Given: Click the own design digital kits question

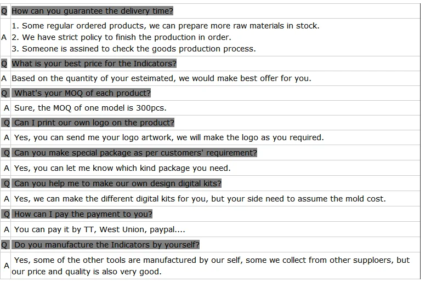Looking at the screenshot, I should [117, 183].
